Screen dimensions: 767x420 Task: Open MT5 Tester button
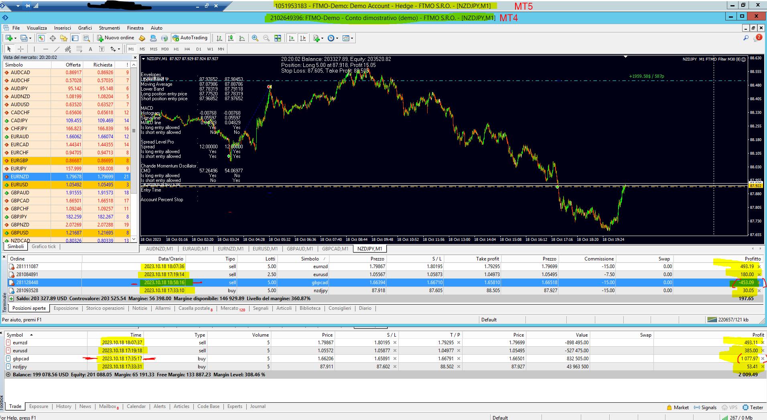click(x=753, y=408)
